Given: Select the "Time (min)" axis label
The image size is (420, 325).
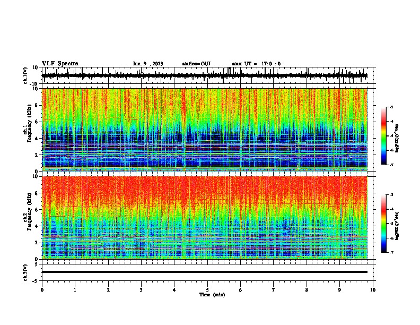Looking at the screenshot, I should click(x=212, y=295).
